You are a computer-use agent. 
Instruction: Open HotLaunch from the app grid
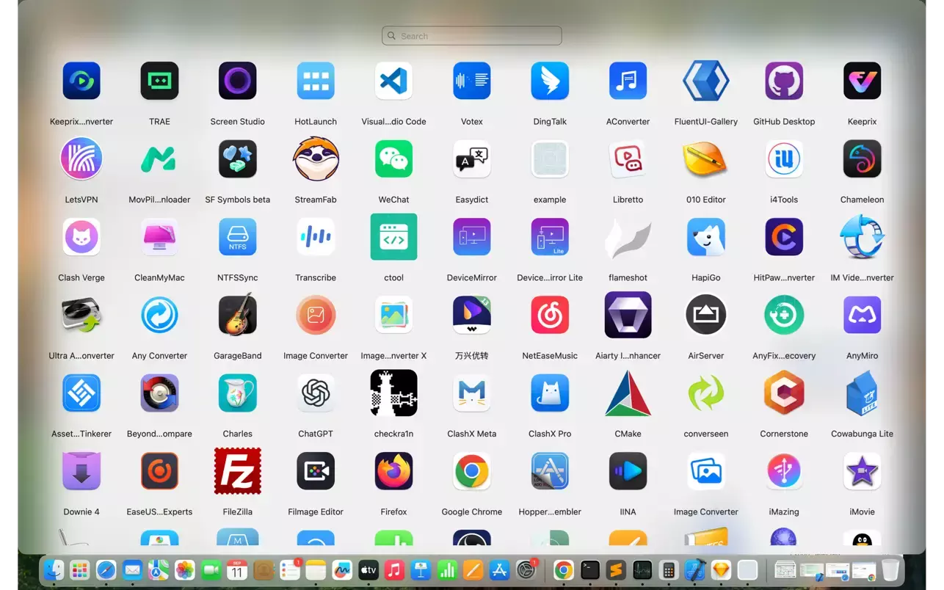pyautogui.click(x=316, y=81)
